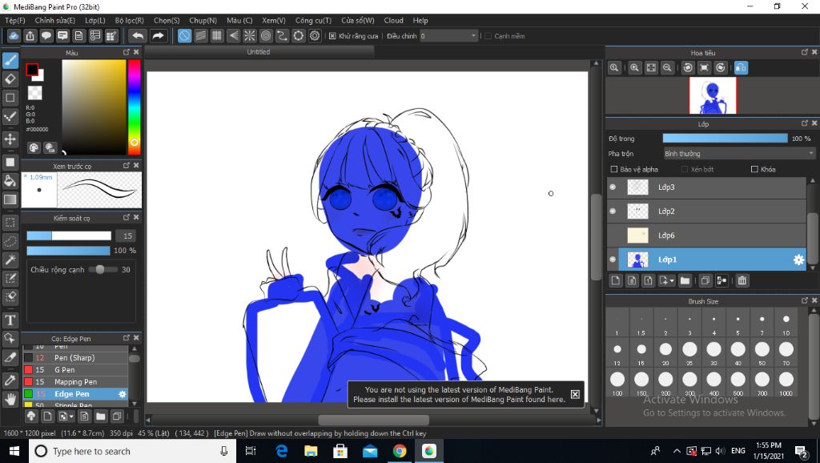Show the Lớp6 layer
820x463 pixels.
click(613, 235)
